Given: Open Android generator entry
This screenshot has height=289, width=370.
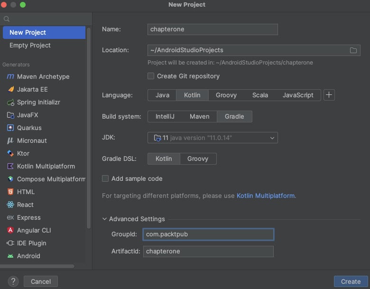Looking at the screenshot, I should 44,256.
